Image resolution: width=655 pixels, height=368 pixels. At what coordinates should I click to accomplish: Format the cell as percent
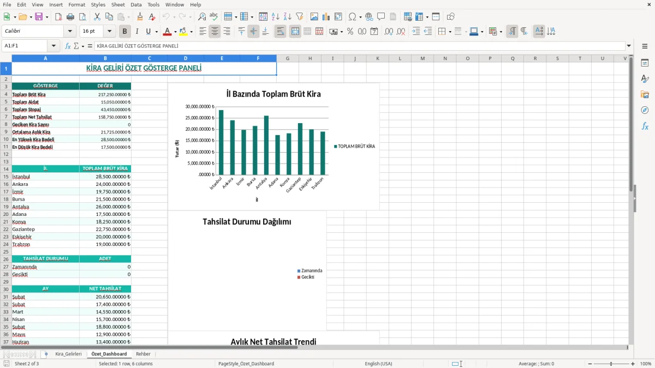350,32
